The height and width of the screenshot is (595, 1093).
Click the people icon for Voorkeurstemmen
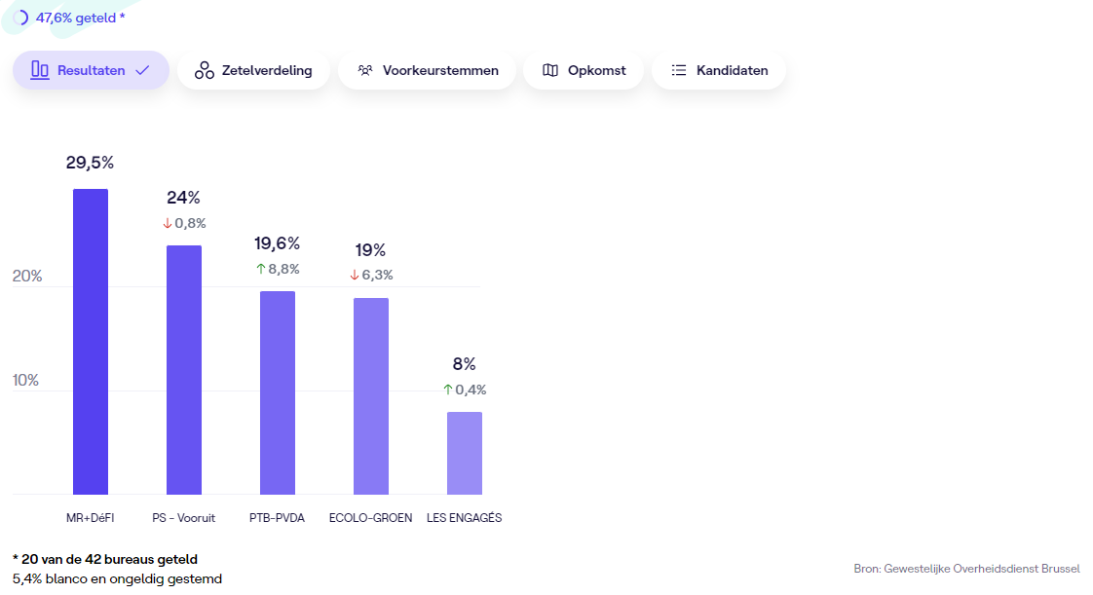coord(365,70)
